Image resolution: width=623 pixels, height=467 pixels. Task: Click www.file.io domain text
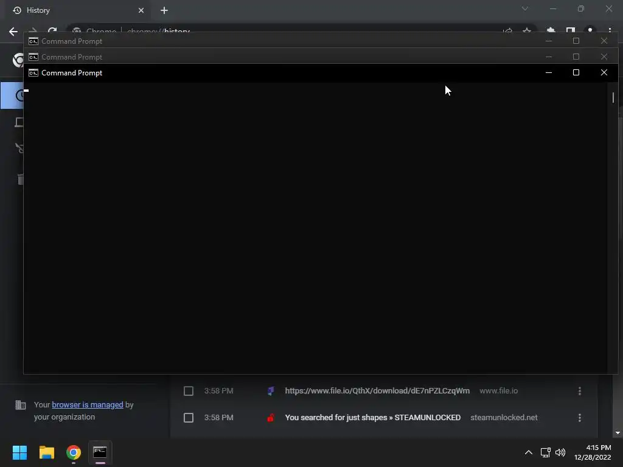tap(499, 391)
